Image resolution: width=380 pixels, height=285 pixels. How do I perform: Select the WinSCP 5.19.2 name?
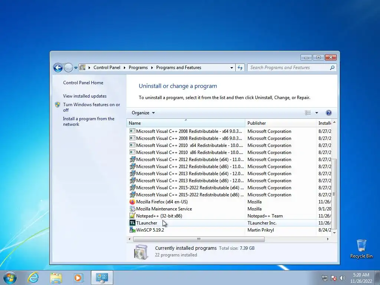pos(150,230)
